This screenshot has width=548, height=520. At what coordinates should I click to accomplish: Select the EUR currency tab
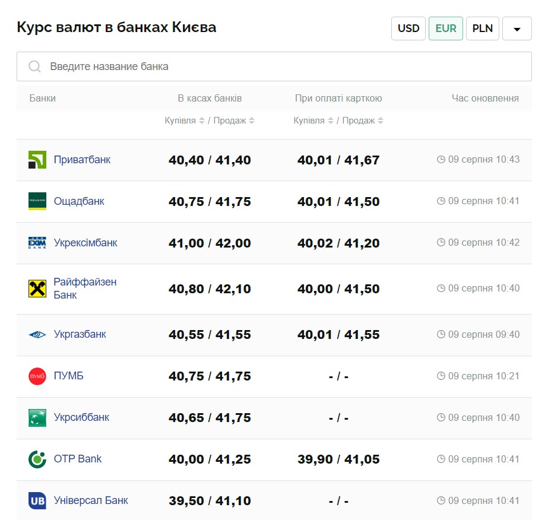446,28
